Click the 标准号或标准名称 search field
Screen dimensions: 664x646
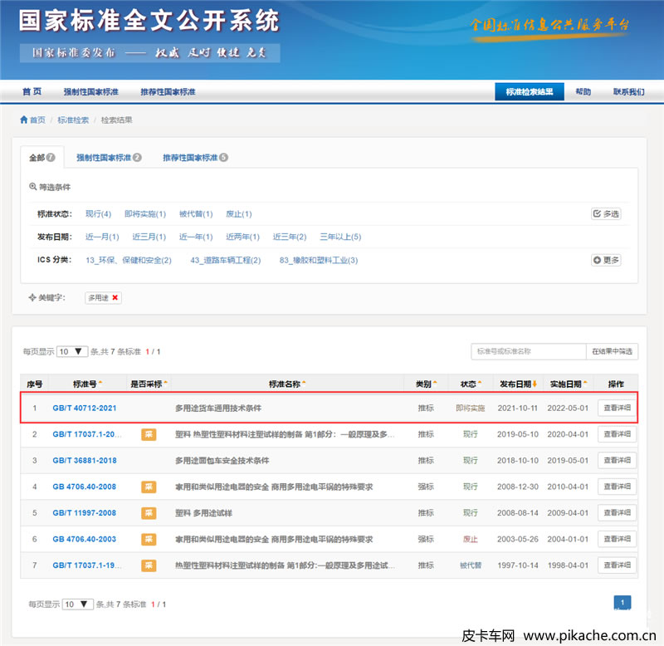click(x=529, y=351)
